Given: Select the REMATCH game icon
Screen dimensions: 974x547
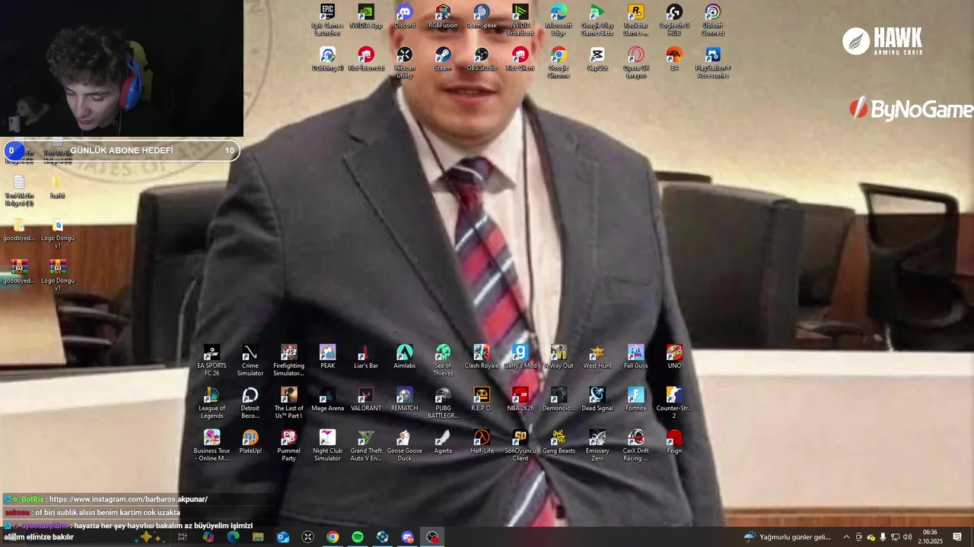Looking at the screenshot, I should (x=405, y=400).
